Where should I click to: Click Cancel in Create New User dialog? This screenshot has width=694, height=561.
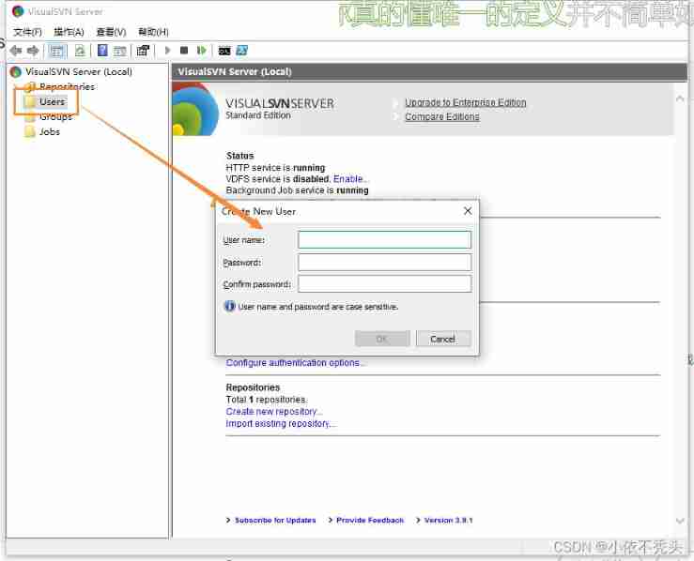(x=442, y=339)
